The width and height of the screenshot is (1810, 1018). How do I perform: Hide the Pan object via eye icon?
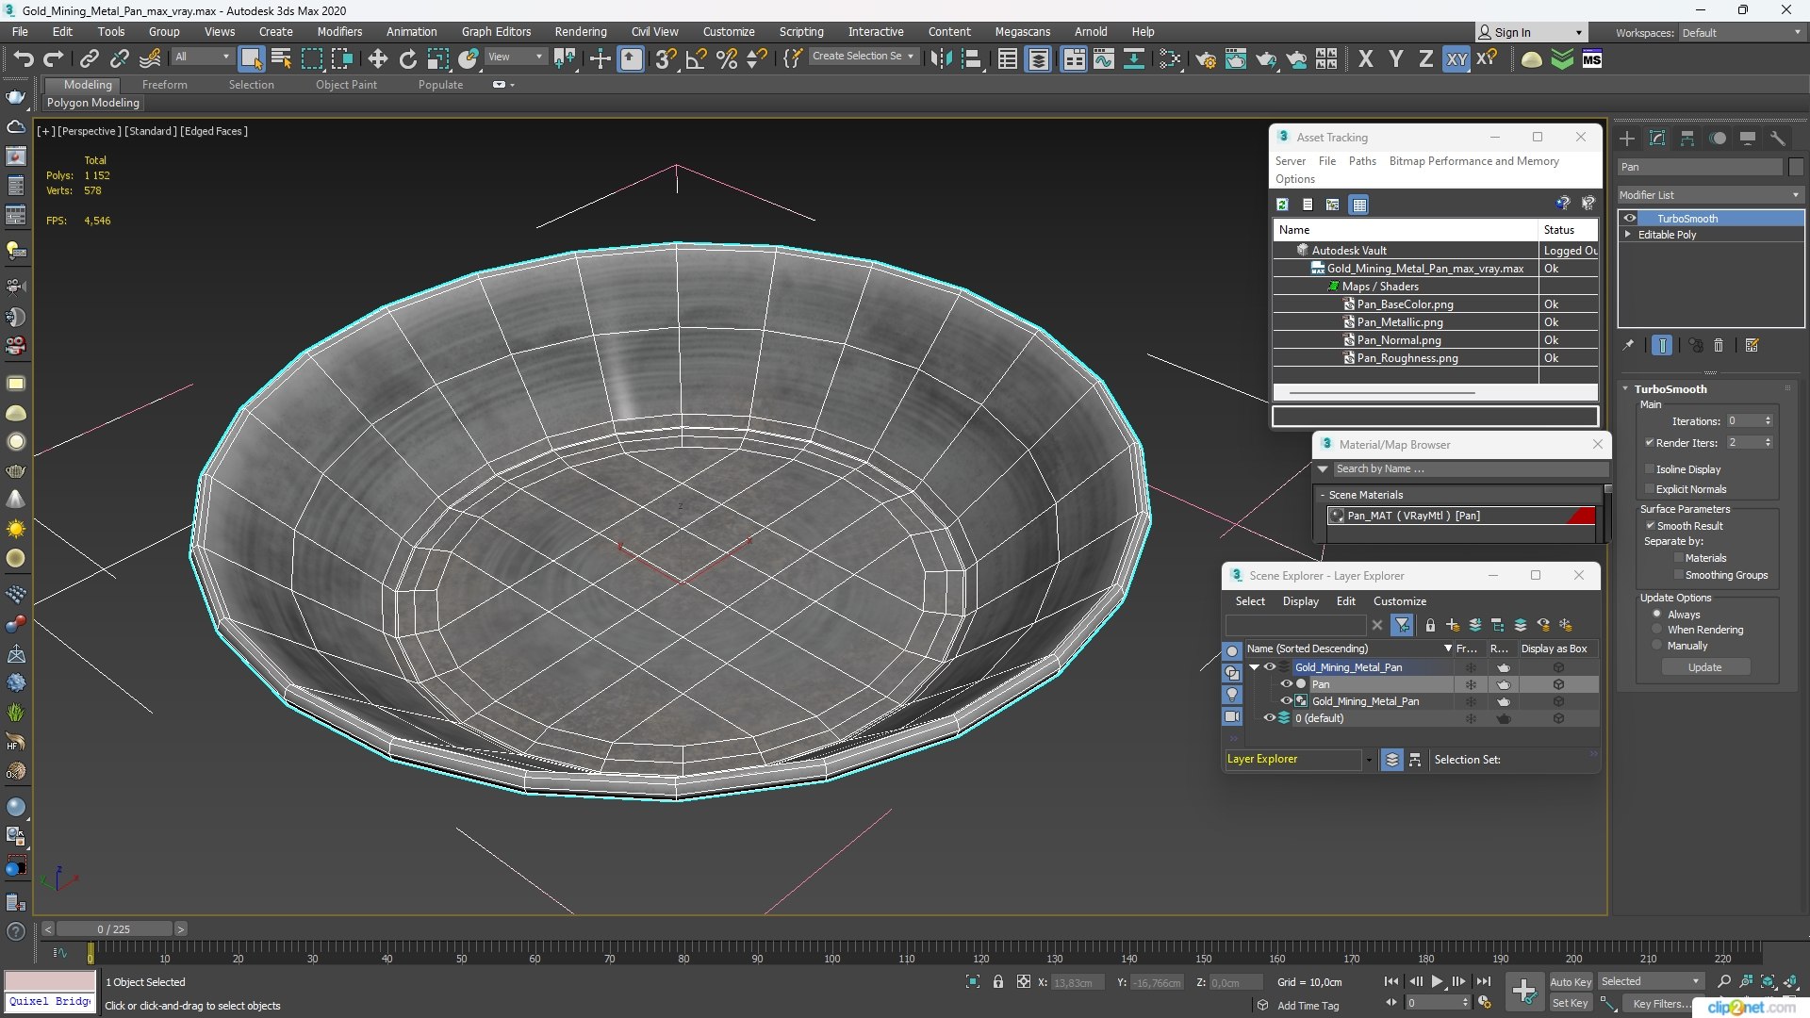[x=1286, y=684]
